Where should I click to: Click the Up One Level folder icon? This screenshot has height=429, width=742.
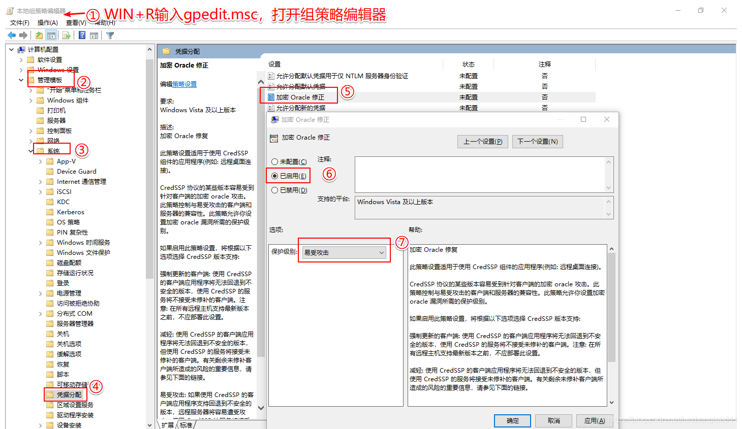click(x=39, y=35)
